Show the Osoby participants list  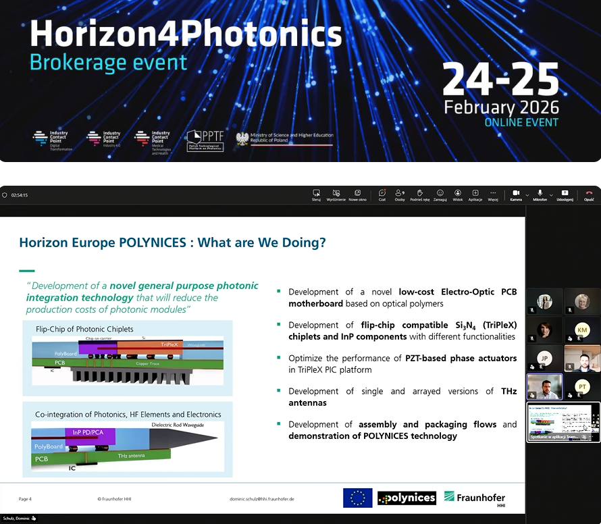(400, 194)
